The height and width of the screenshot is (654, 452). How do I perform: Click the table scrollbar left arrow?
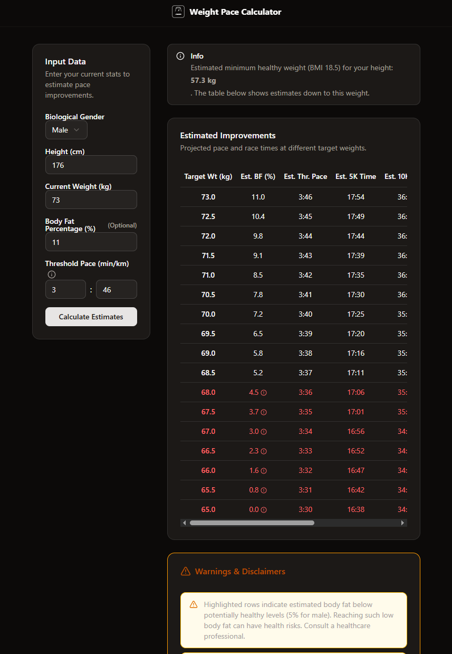(184, 523)
